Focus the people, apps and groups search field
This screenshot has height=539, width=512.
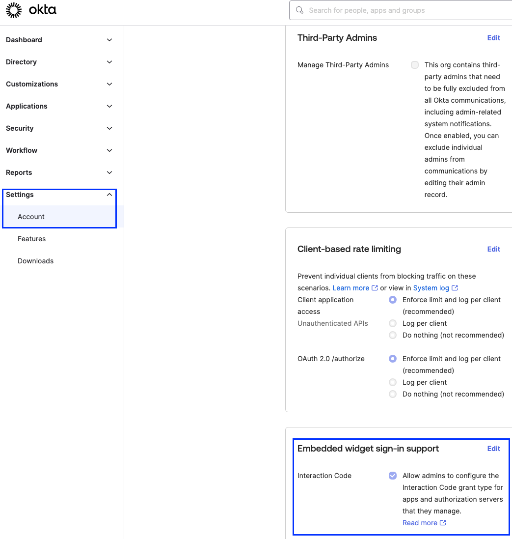click(401, 10)
